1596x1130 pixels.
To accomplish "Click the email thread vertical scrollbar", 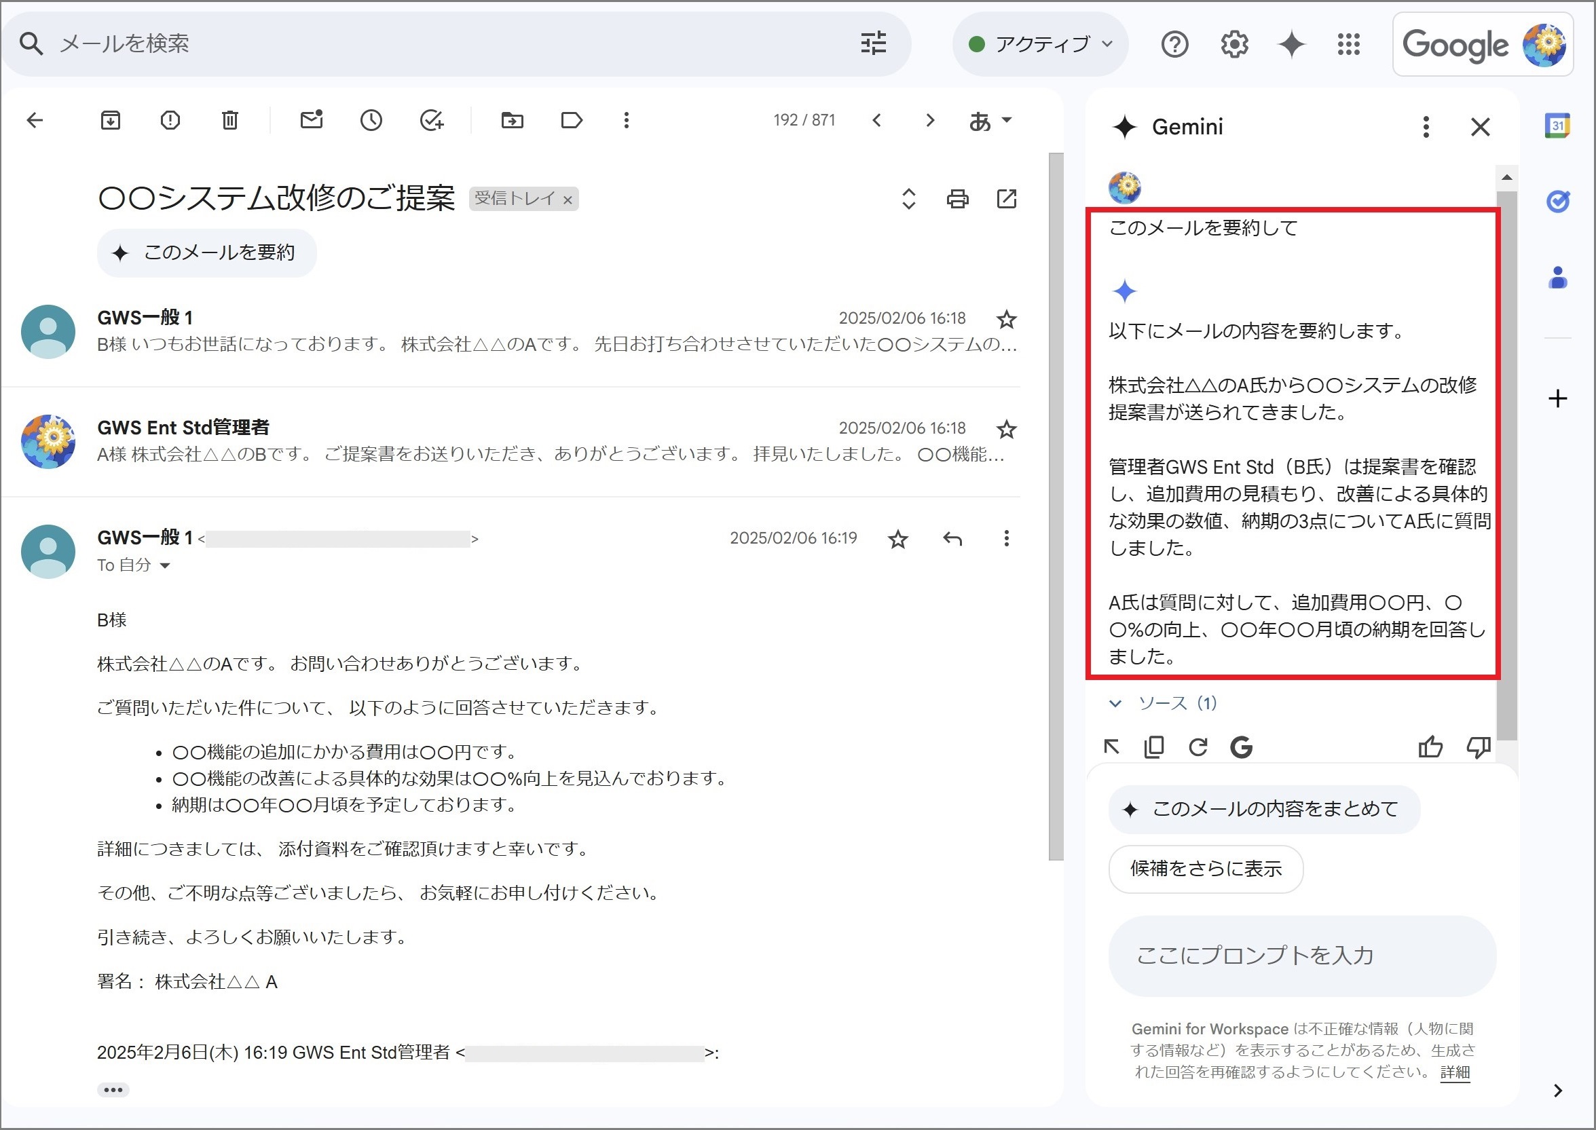I will [1056, 506].
